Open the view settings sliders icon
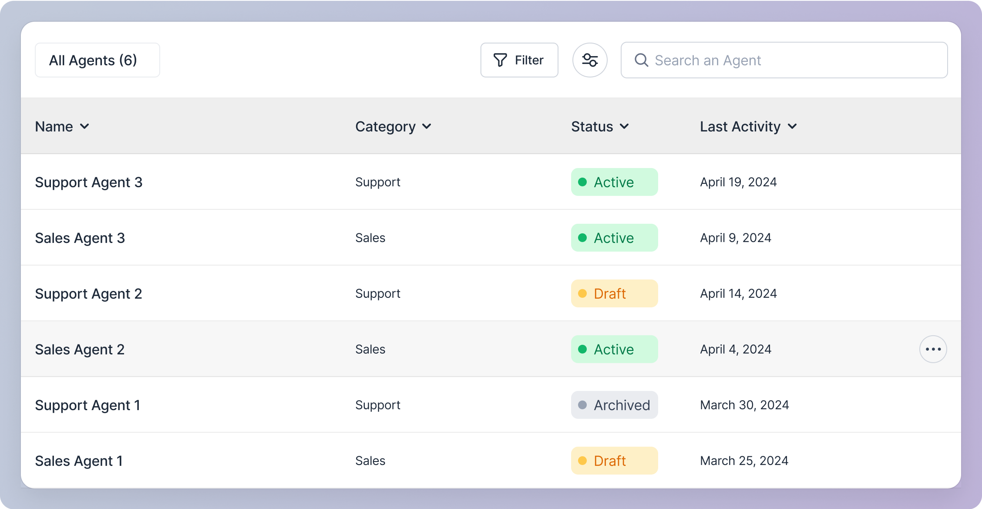 pos(590,60)
